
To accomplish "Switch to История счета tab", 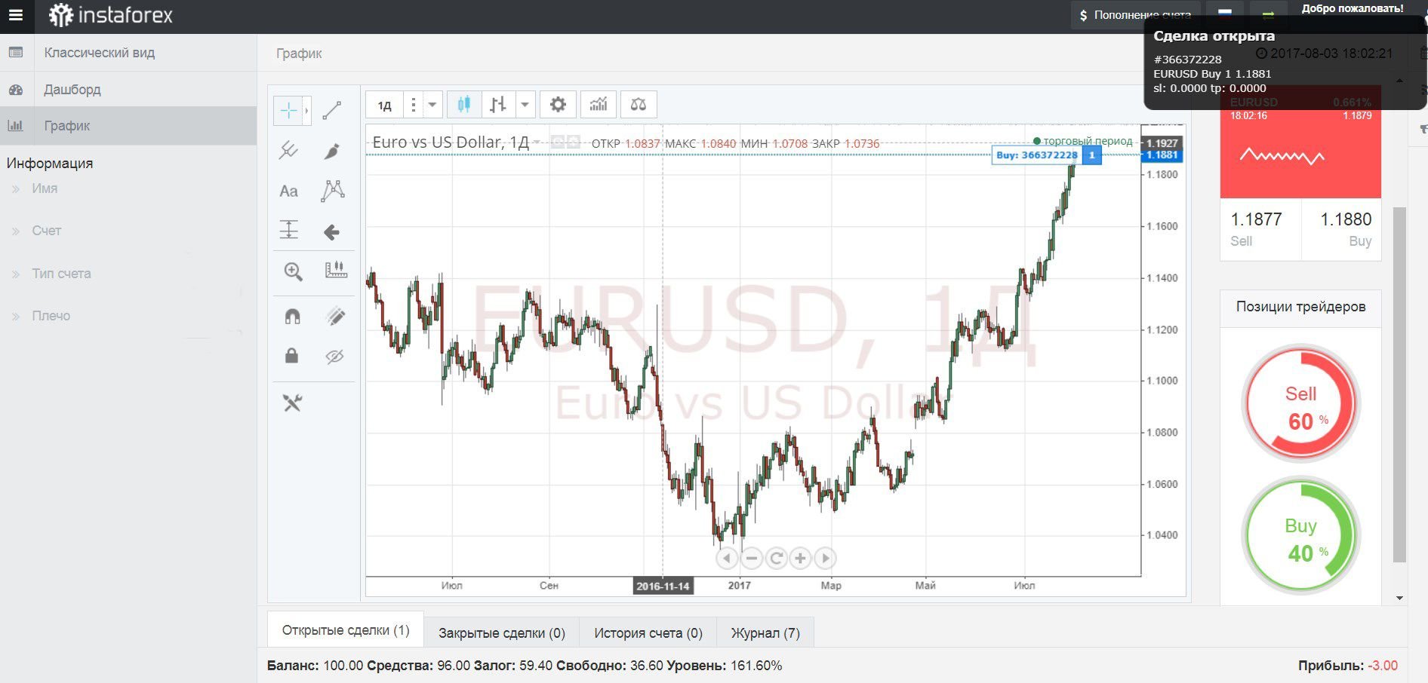I will pyautogui.click(x=648, y=632).
